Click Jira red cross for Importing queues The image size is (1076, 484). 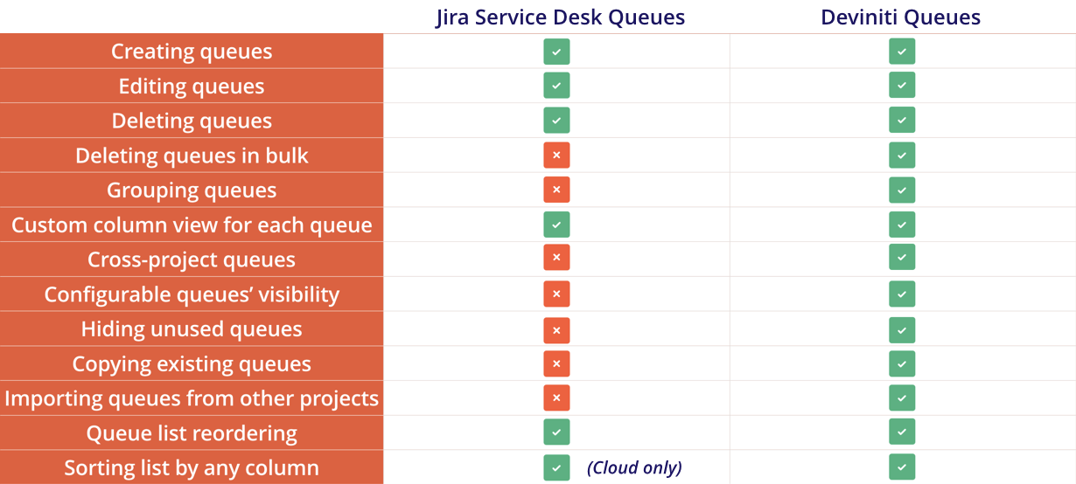pyautogui.click(x=556, y=398)
